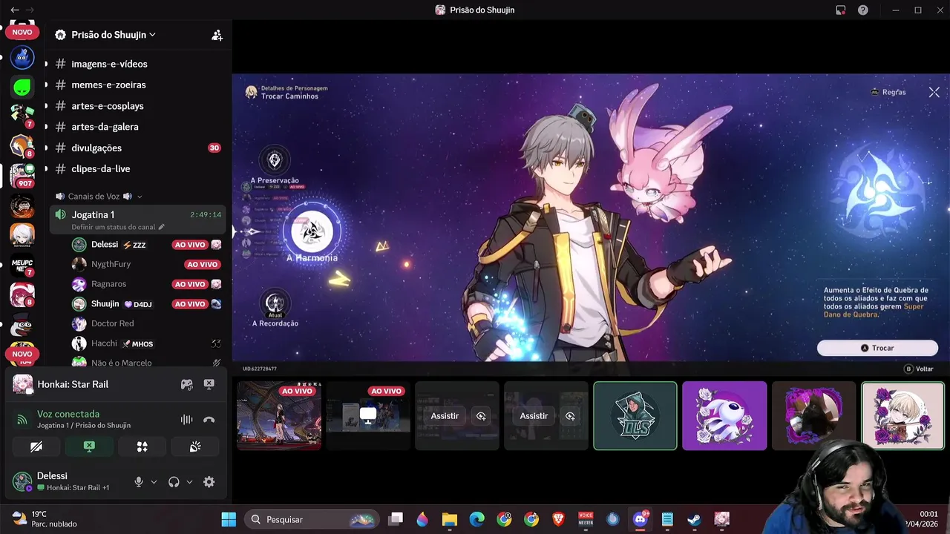The image size is (950, 534).
Task: Open microphone input options arrow
Action: pos(154,482)
